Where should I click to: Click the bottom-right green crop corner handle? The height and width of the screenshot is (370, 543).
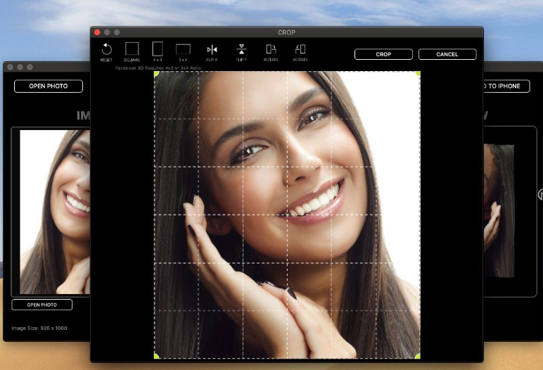coord(418,356)
